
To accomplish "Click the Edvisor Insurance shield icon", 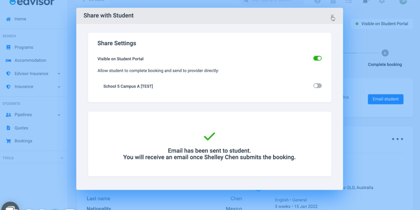I will click(8, 74).
